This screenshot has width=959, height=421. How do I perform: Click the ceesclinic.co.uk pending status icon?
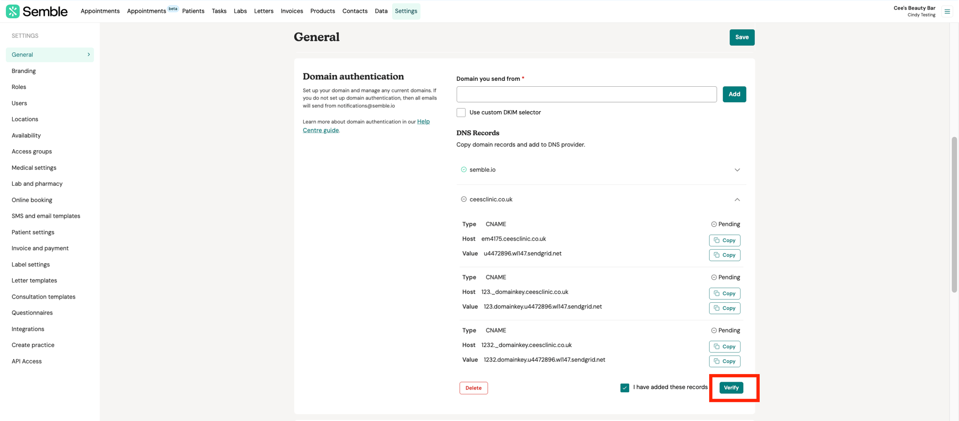point(464,200)
